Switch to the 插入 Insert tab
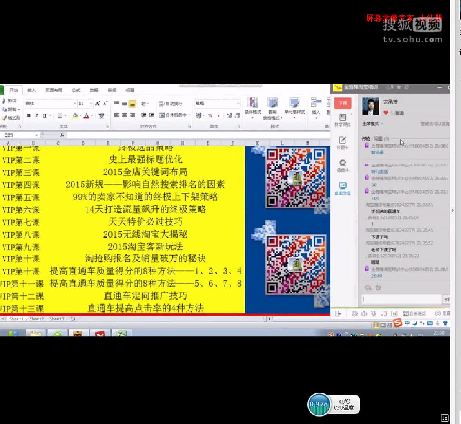This screenshot has height=424, width=461. point(31,90)
